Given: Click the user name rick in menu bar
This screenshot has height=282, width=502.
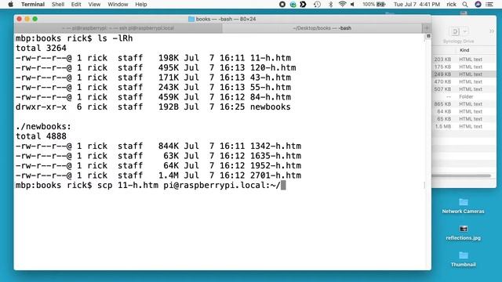Looking at the screenshot, I should [x=451, y=4].
